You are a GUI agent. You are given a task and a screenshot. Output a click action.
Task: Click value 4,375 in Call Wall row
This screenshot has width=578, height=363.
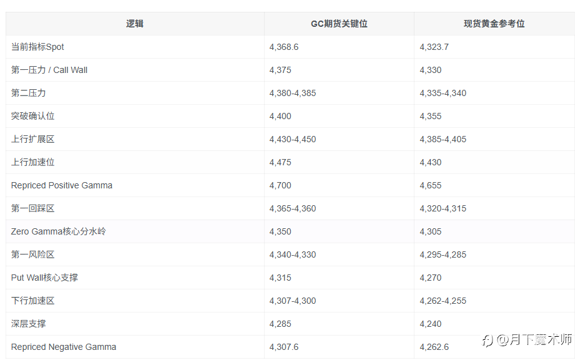(280, 70)
